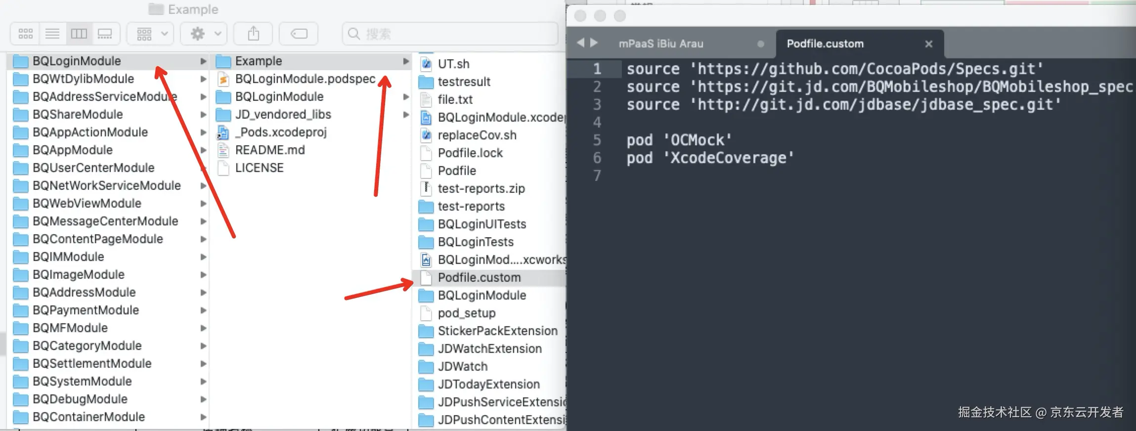1136x431 pixels.
Task: Click the StickerPackExtension folder icon
Action: coord(426,331)
